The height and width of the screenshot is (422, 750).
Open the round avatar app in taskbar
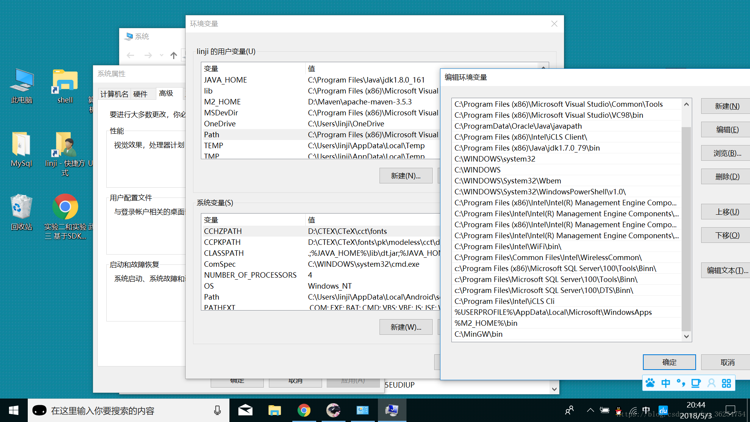point(333,410)
